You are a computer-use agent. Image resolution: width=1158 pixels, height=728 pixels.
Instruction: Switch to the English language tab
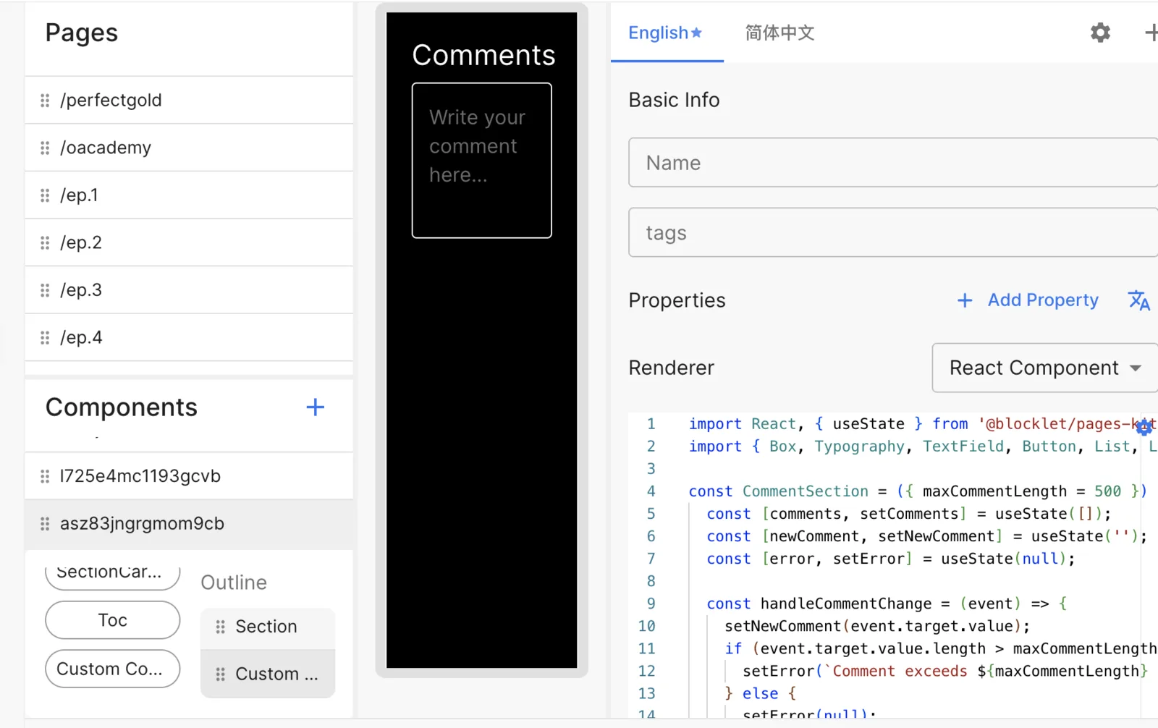point(666,33)
